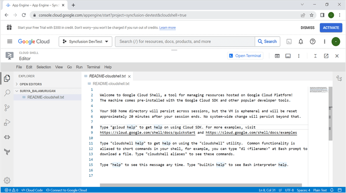Reload the browser page
Image resolution: width=346 pixels, height=193 pixels.
tap(24, 15)
